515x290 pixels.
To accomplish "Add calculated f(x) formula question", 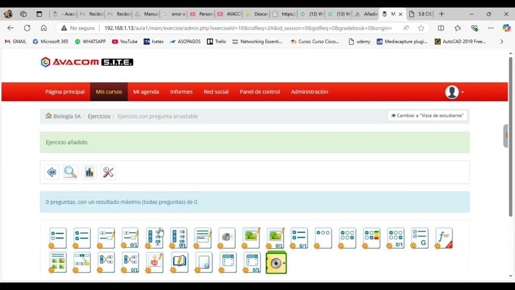I will tap(444, 238).
